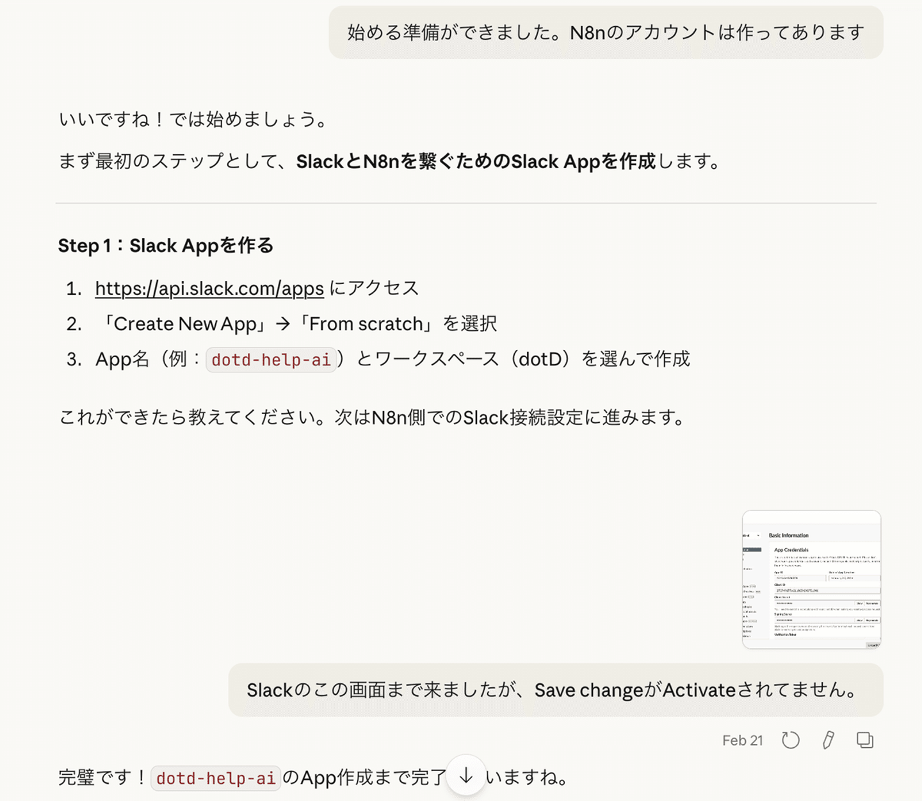Click the line "これができたら教えてください"

pos(372,418)
